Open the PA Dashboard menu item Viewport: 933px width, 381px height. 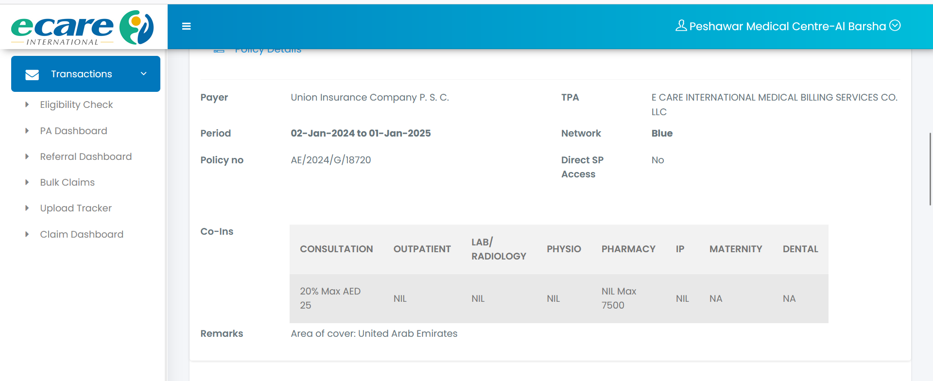[73, 131]
